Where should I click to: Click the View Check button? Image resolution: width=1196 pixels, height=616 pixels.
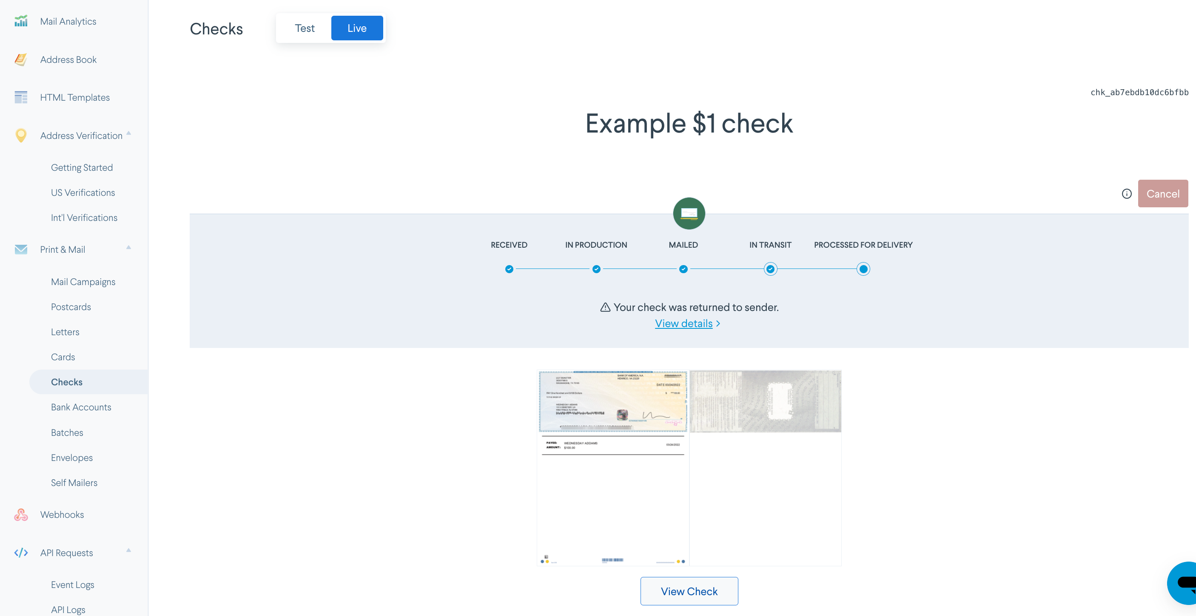[x=689, y=591]
